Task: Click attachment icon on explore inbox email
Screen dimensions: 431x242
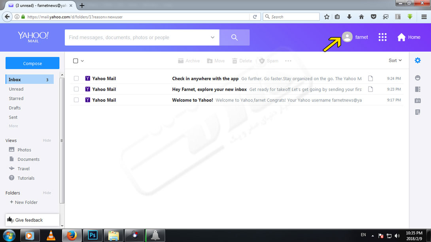Action: click(x=371, y=89)
